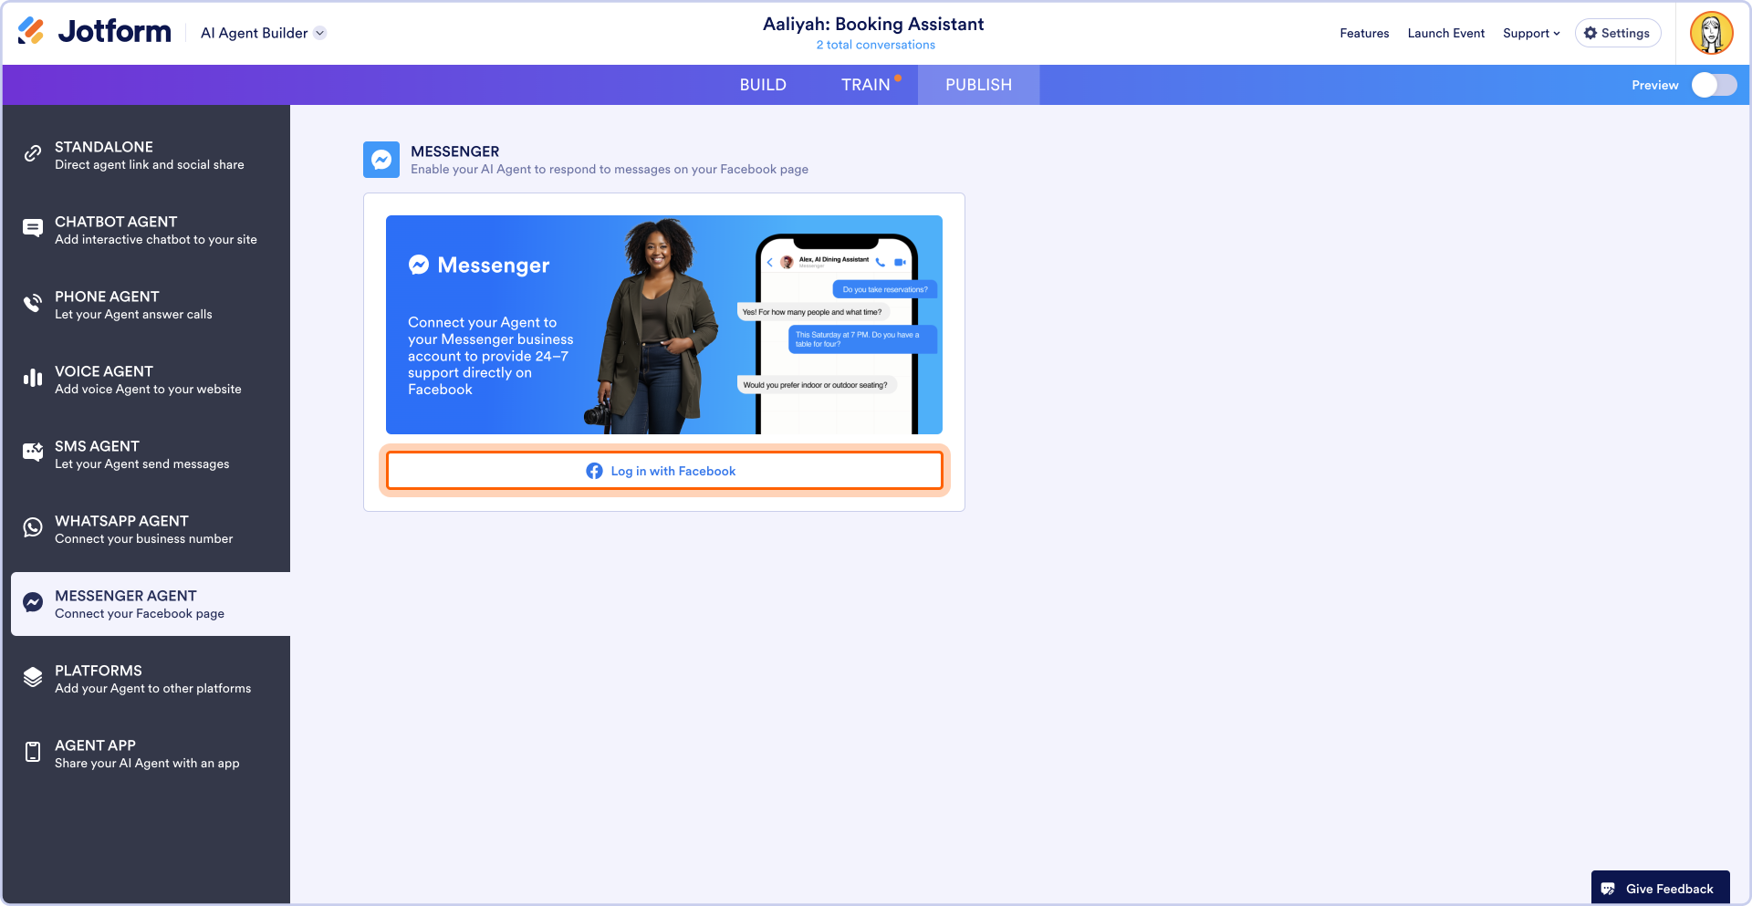Click the Platforms layers icon
Image resolution: width=1752 pixels, height=906 pixels.
point(33,677)
